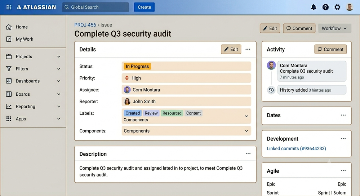Expand the Boards chevron
The height and width of the screenshot is (196, 360).
(59, 94)
